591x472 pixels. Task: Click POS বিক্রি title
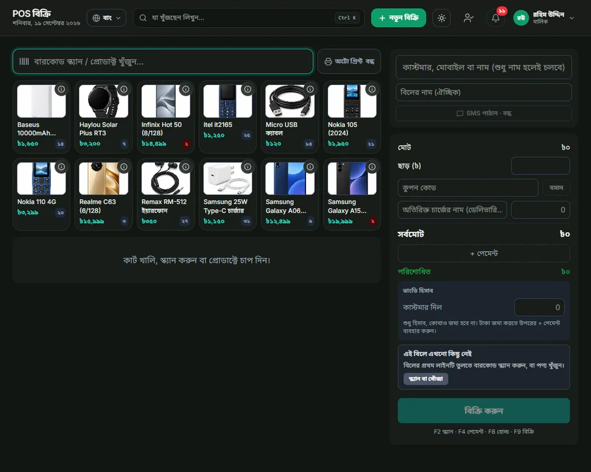click(x=32, y=14)
